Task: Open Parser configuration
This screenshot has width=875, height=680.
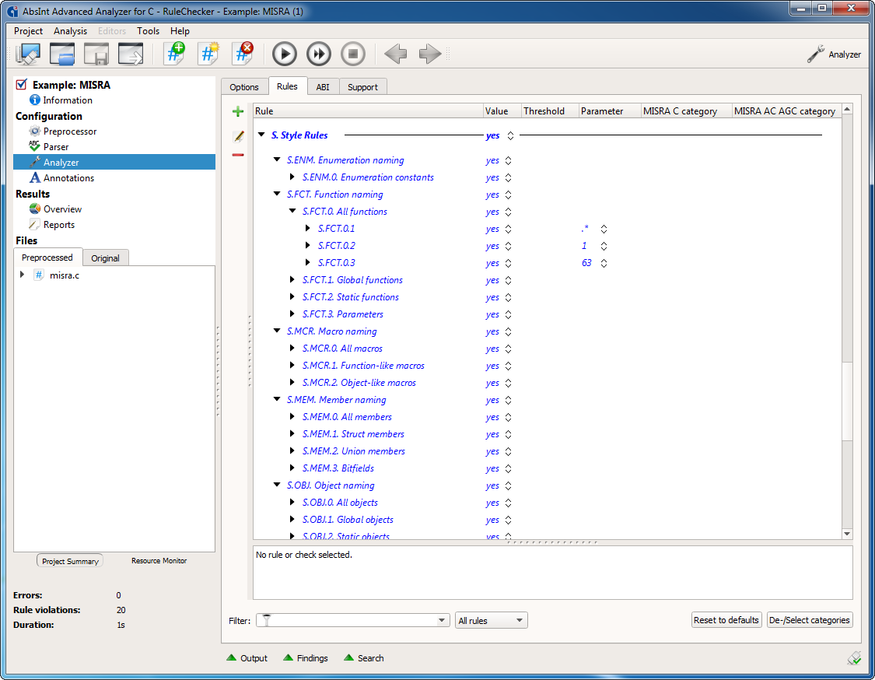Action: (56, 147)
